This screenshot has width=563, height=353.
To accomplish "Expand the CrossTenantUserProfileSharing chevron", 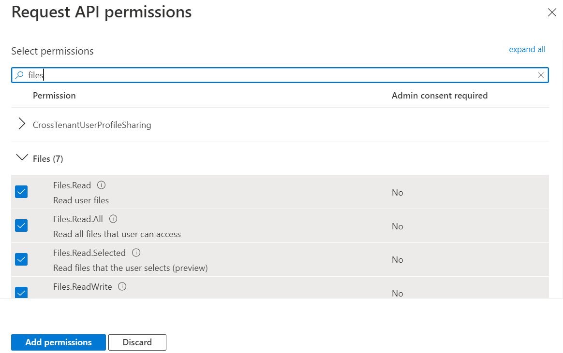I will (x=22, y=125).
